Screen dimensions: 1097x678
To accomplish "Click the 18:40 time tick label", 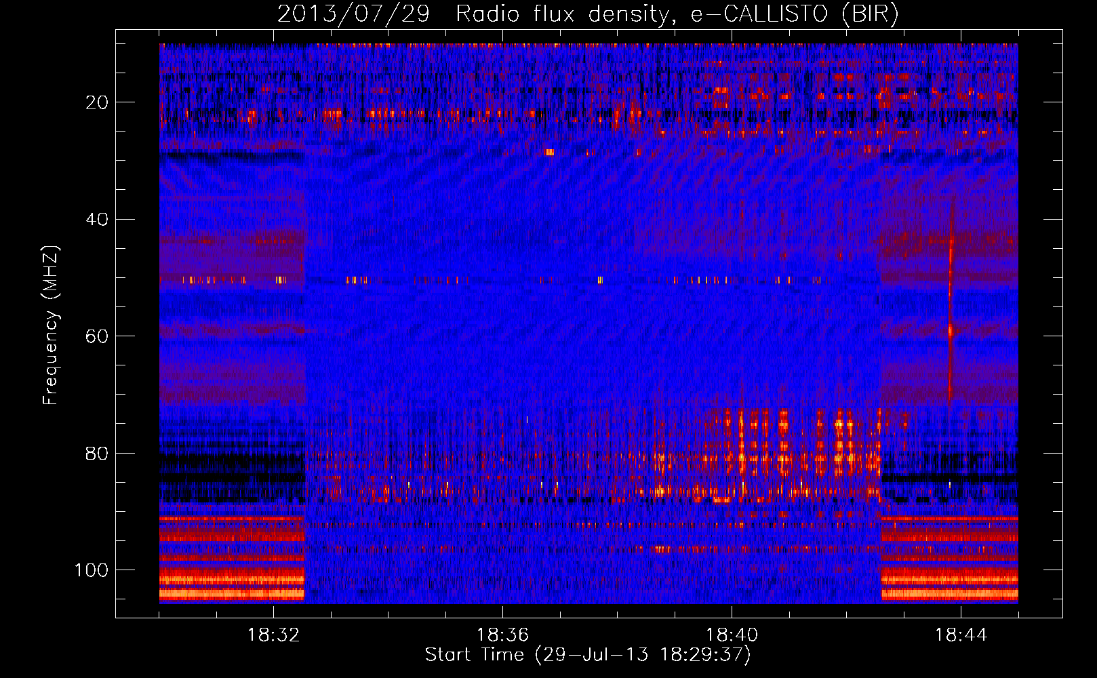I will click(x=732, y=635).
